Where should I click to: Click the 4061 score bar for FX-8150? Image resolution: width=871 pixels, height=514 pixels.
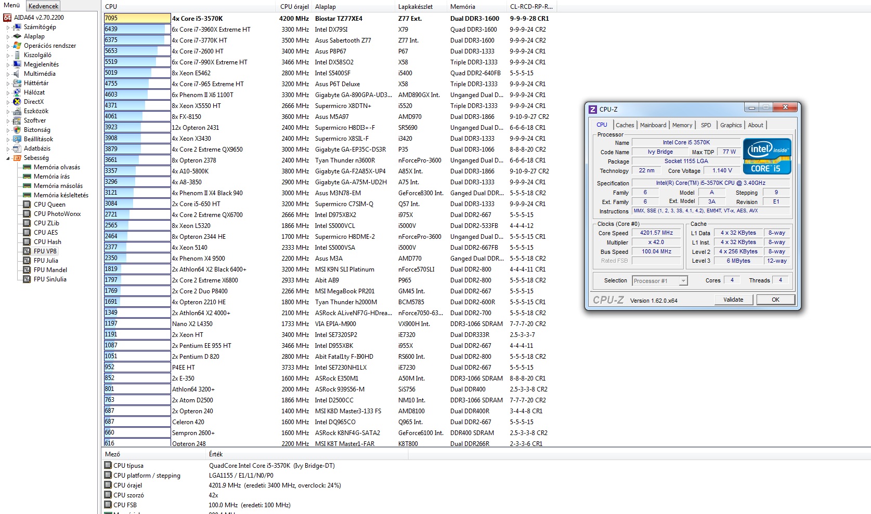137,116
